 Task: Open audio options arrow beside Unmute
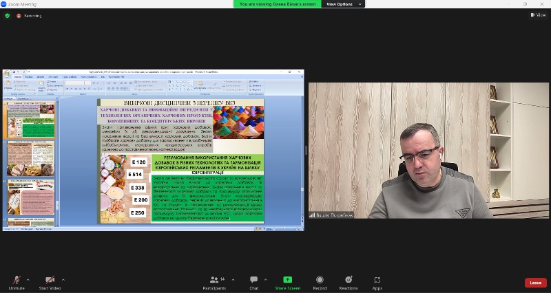28,280
